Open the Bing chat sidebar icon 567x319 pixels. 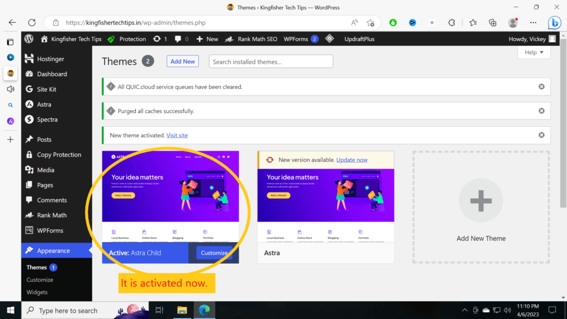tap(554, 22)
